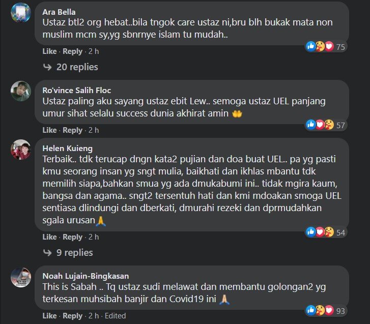Screen dimensions: 370x324
Task: Open reactions on Ara Bella's comment
Action: (x=326, y=47)
